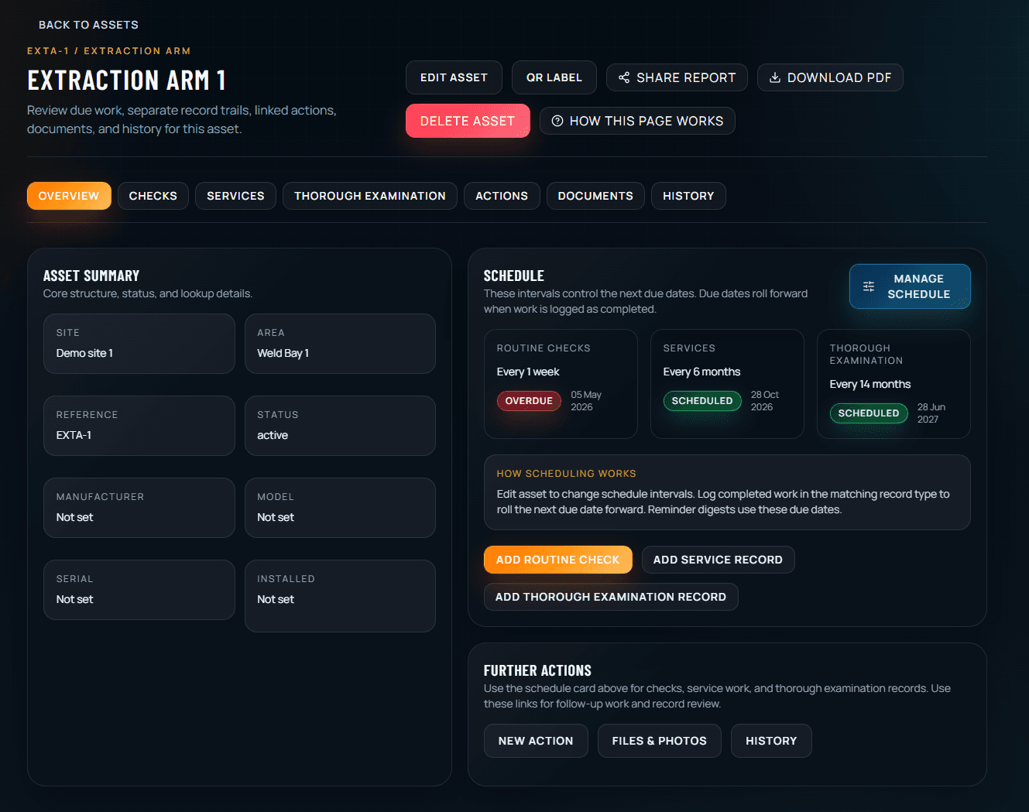Click the 28 Jun 2027 due date

point(931,413)
